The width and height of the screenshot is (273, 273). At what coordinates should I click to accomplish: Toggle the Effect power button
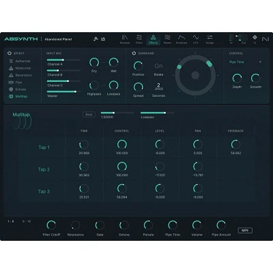pyautogui.click(x=10, y=53)
